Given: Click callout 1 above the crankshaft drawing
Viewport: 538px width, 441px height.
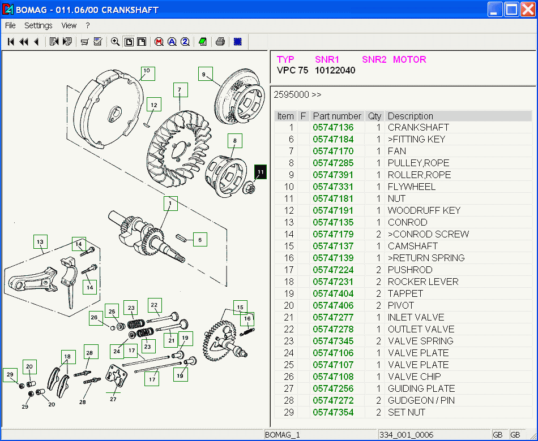Looking at the screenshot, I should [170, 203].
